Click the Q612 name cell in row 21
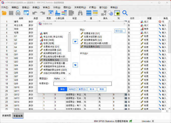Screen dimensions: 171x123 (21, 95)
